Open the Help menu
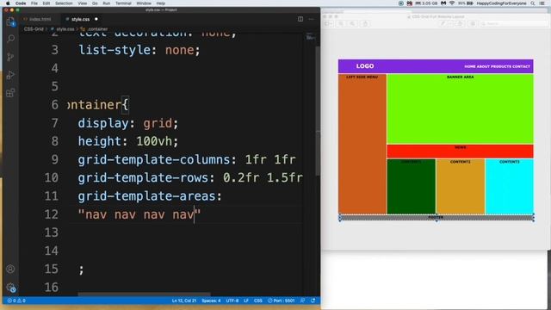551x310 pixels. click(161, 3)
